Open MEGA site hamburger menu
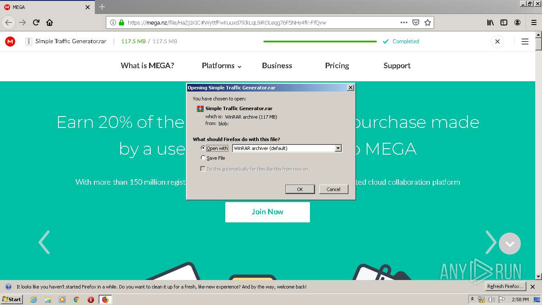The image size is (542, 305). 525,42
